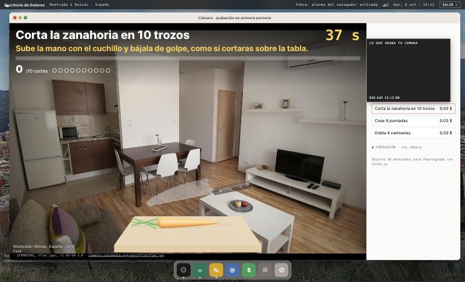Screen dimensions: 465x282
Task: Click the first cut counter circle
Action: pyautogui.click(x=55, y=70)
